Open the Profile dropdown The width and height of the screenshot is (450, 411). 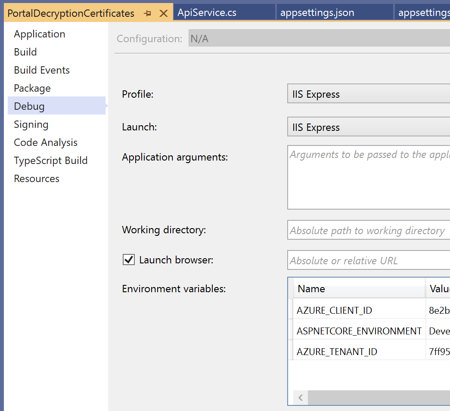[x=368, y=94]
